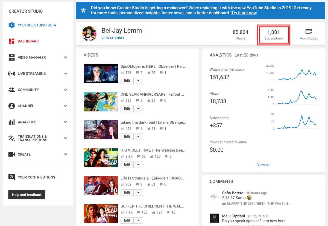Open Life Is Strange 2 Episode 1 thumbnail

click(101, 186)
